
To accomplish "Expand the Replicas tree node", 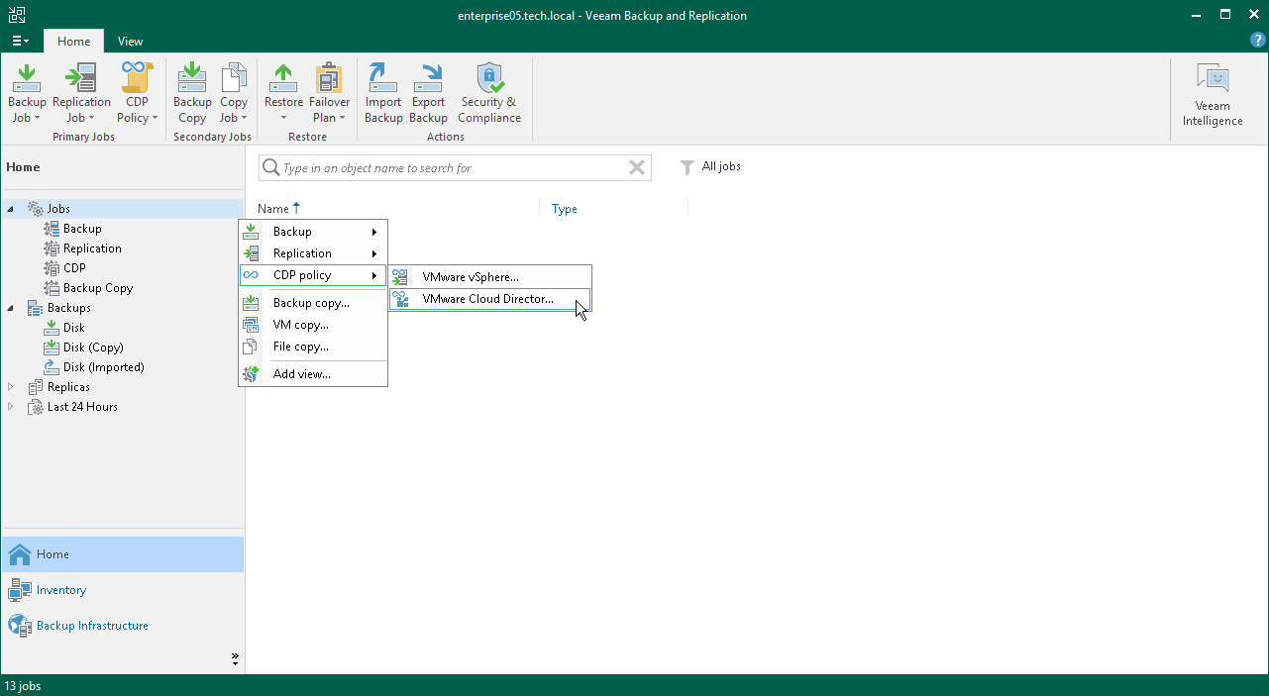I will click(11, 387).
